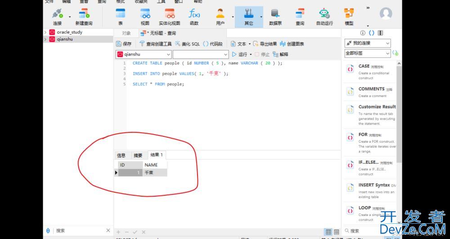
Task: Click the information (i) icon in right panel
Action: coord(363,33)
